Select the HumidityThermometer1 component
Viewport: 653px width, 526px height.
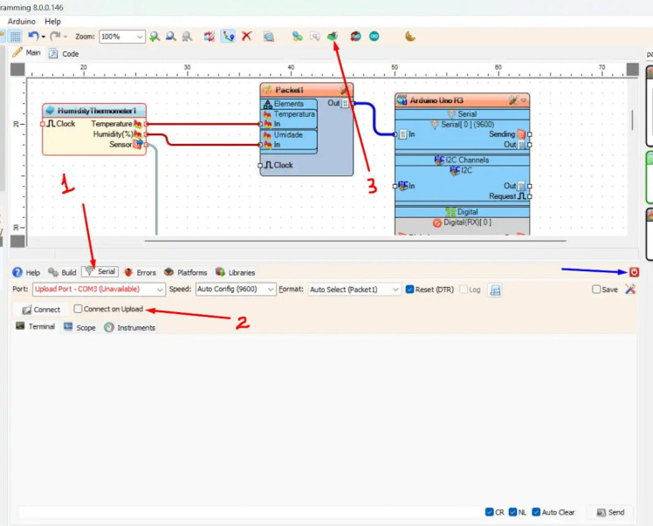(x=94, y=111)
